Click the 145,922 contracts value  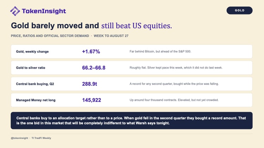92,100
